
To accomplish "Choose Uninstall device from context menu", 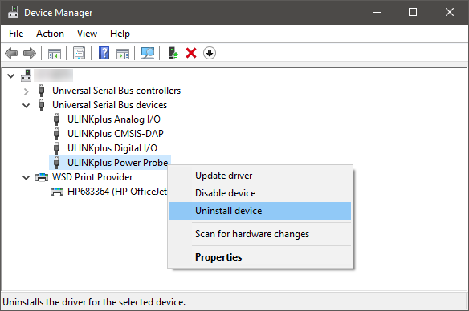I will point(260,211).
